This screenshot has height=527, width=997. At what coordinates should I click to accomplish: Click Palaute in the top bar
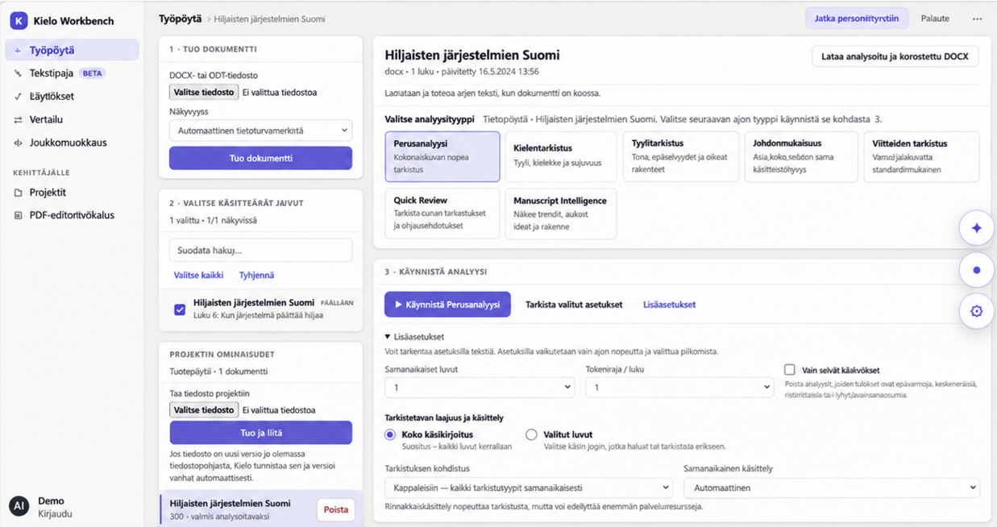click(935, 19)
